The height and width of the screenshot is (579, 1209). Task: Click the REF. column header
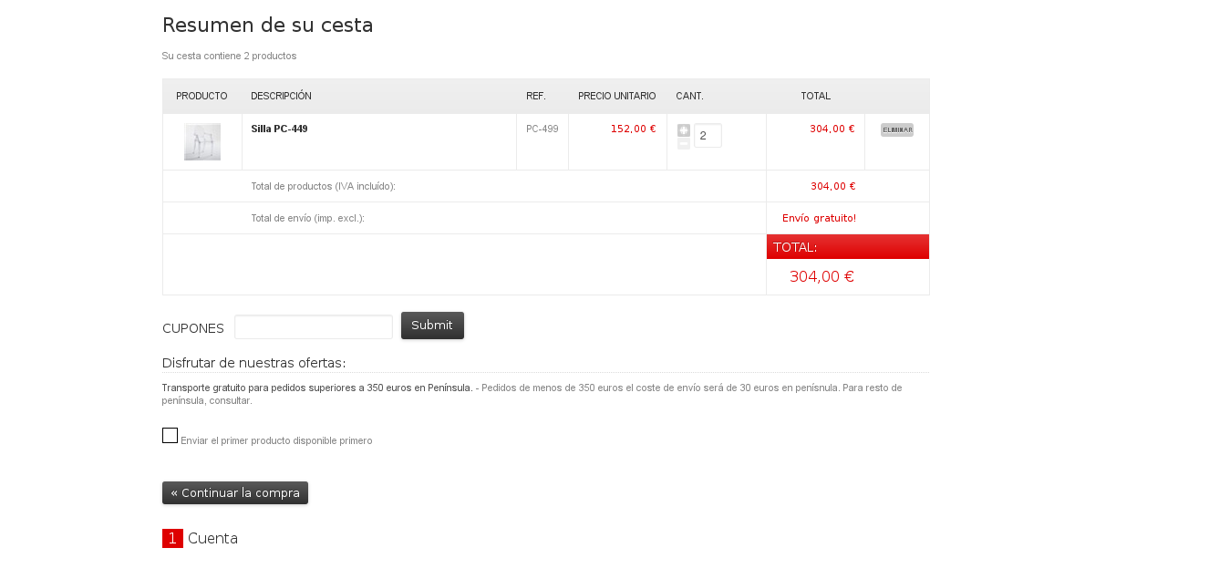point(536,96)
